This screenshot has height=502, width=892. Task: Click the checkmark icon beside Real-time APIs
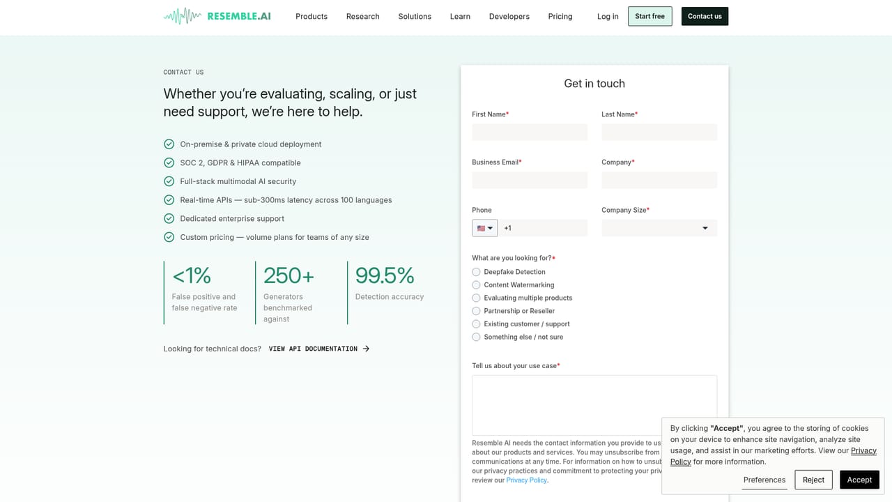(169, 200)
